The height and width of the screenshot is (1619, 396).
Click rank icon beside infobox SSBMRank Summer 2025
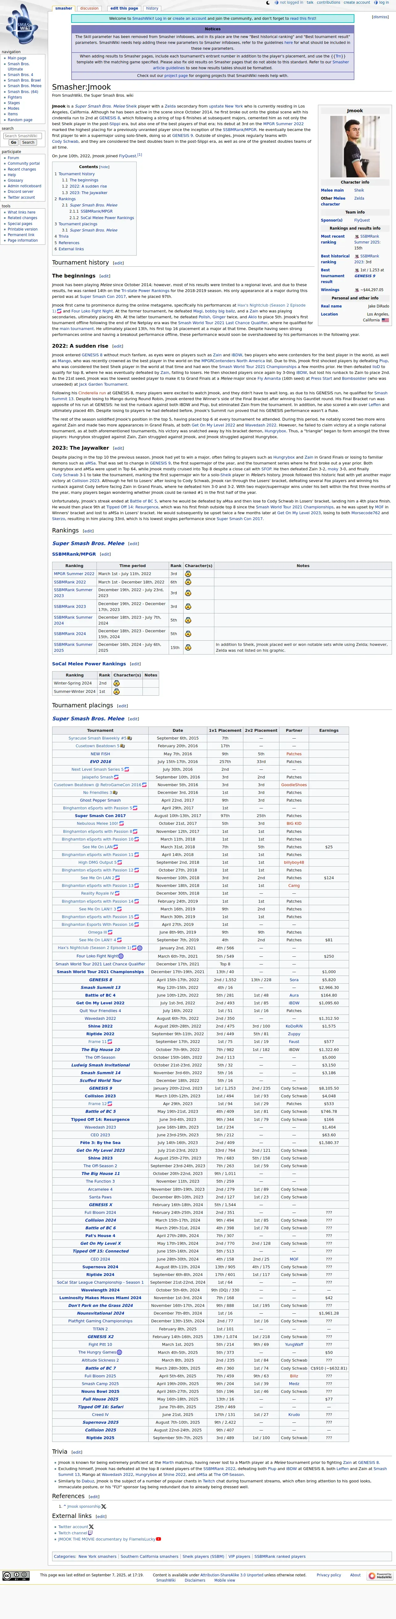click(357, 236)
